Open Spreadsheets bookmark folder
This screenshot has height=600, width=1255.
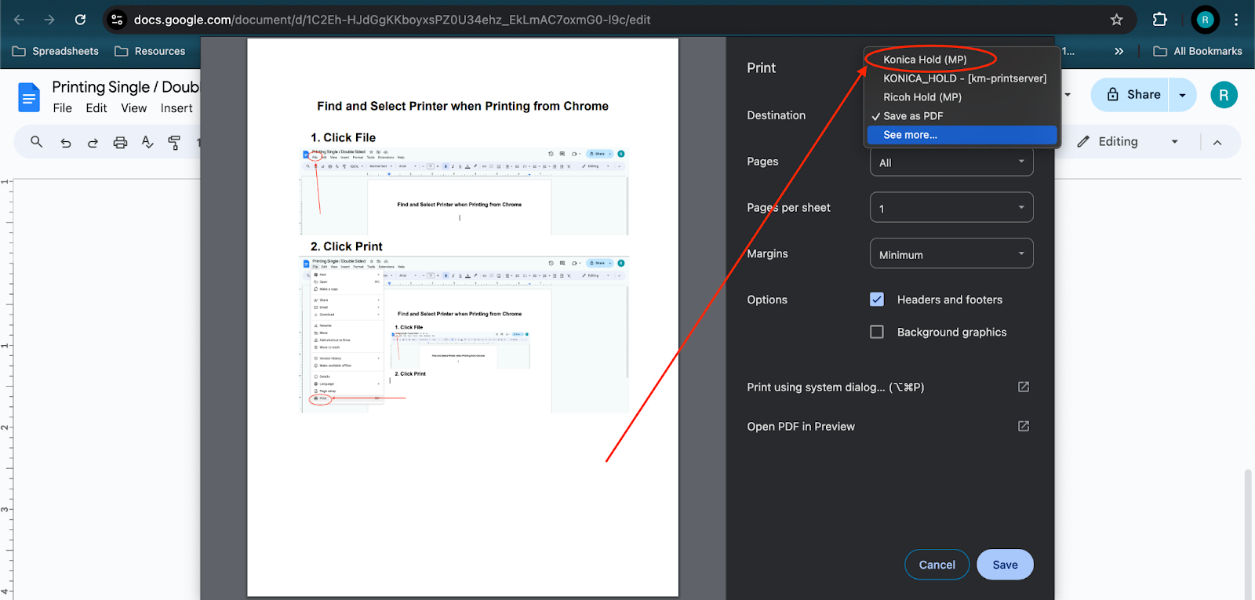(56, 51)
